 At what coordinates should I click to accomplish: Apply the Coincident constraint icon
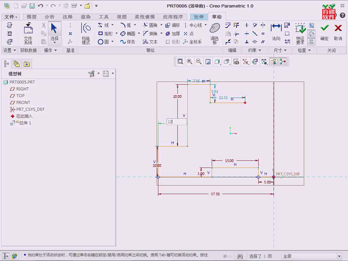pos(255,42)
